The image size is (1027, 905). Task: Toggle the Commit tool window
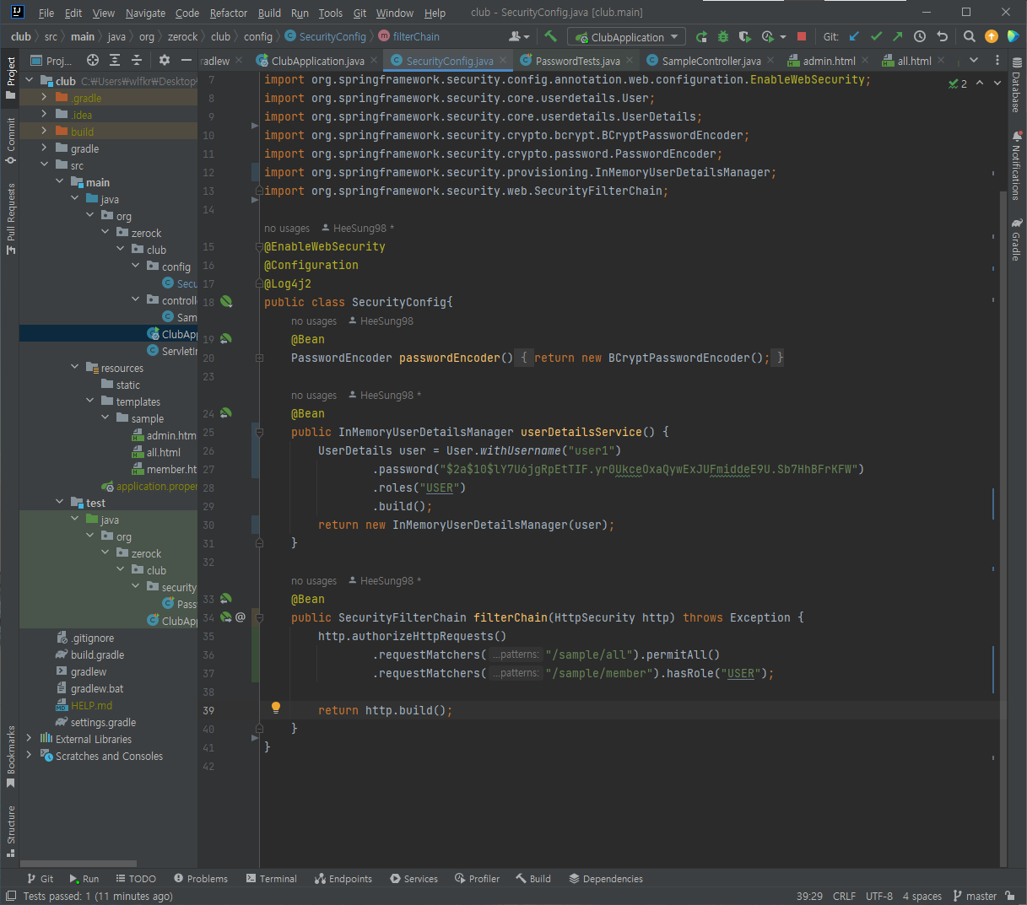click(x=10, y=141)
